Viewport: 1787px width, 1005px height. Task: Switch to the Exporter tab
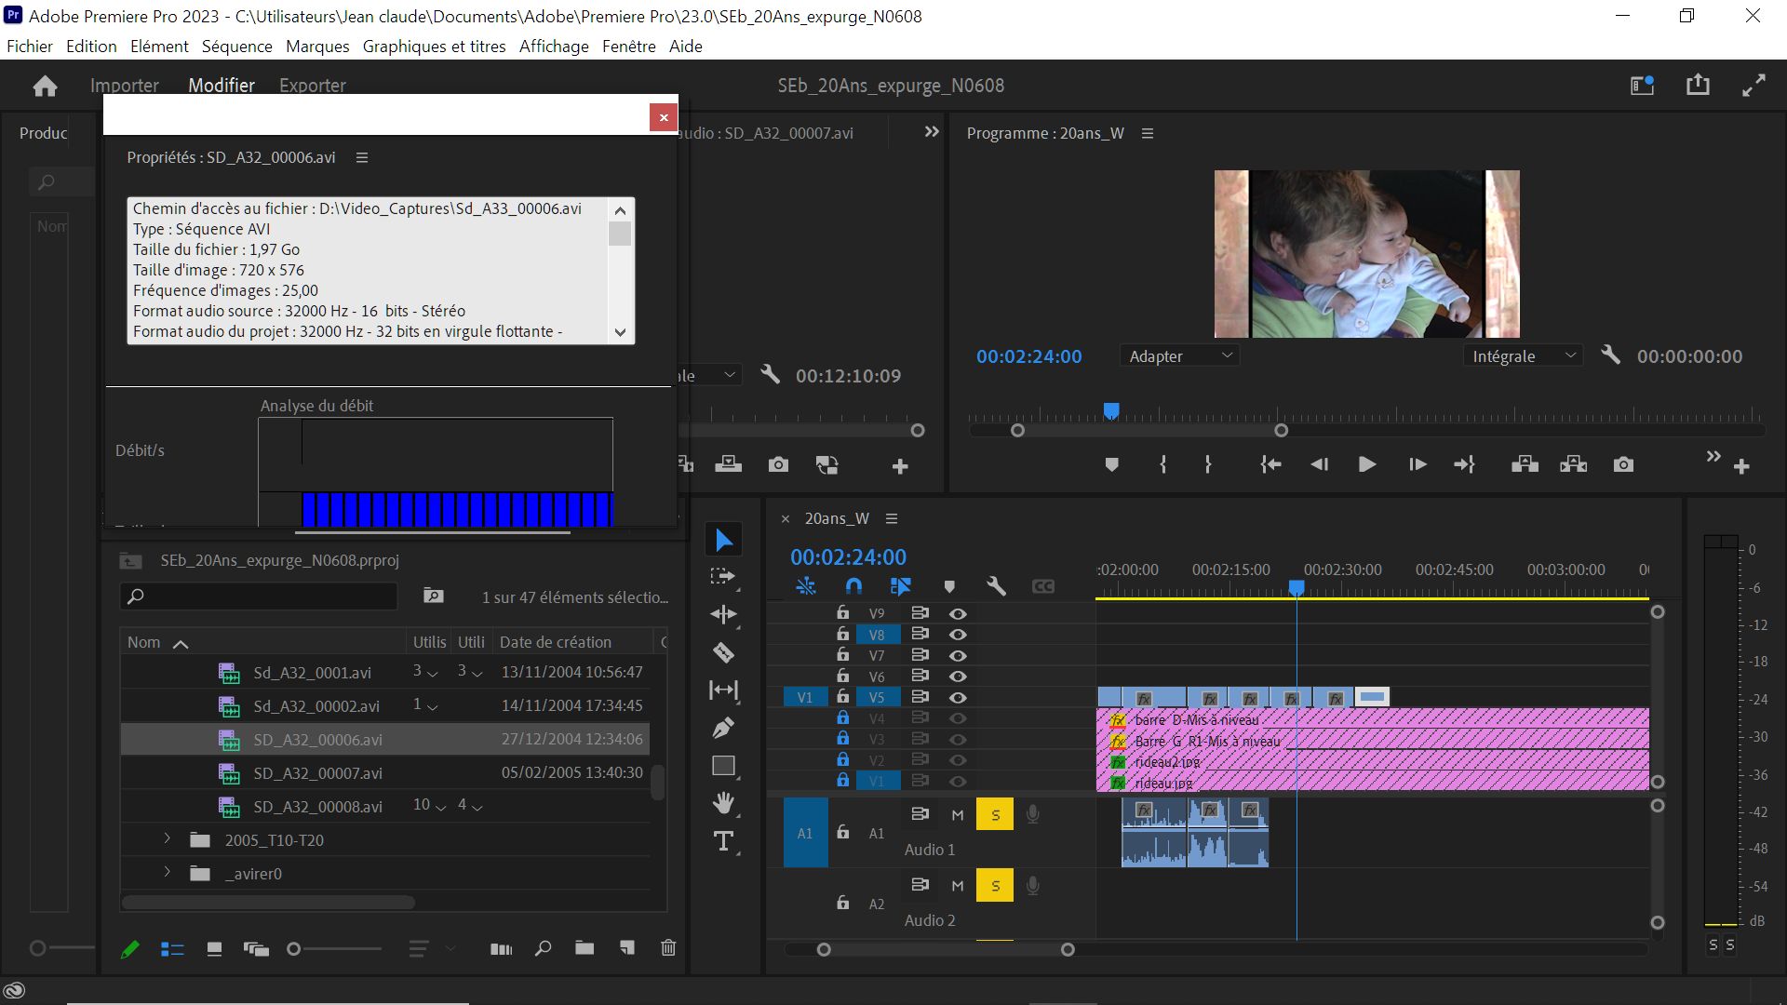pyautogui.click(x=312, y=86)
